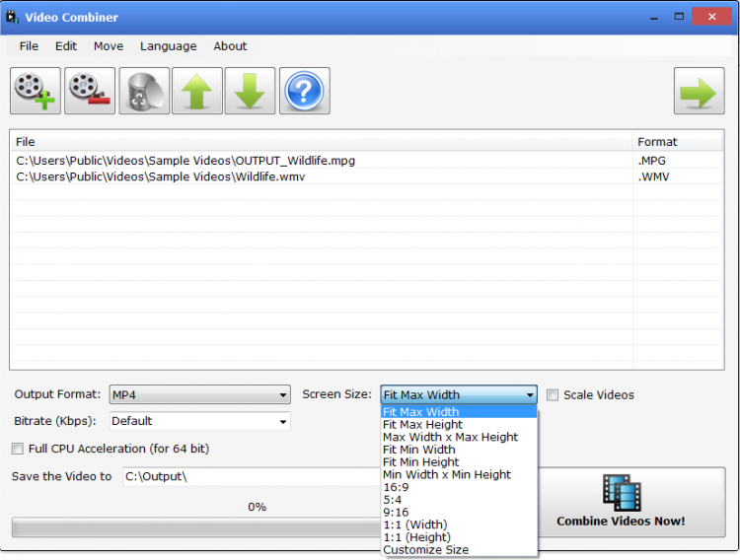Move selected file down with green arrow
Viewport: 740px width, 560px height.
click(x=250, y=92)
